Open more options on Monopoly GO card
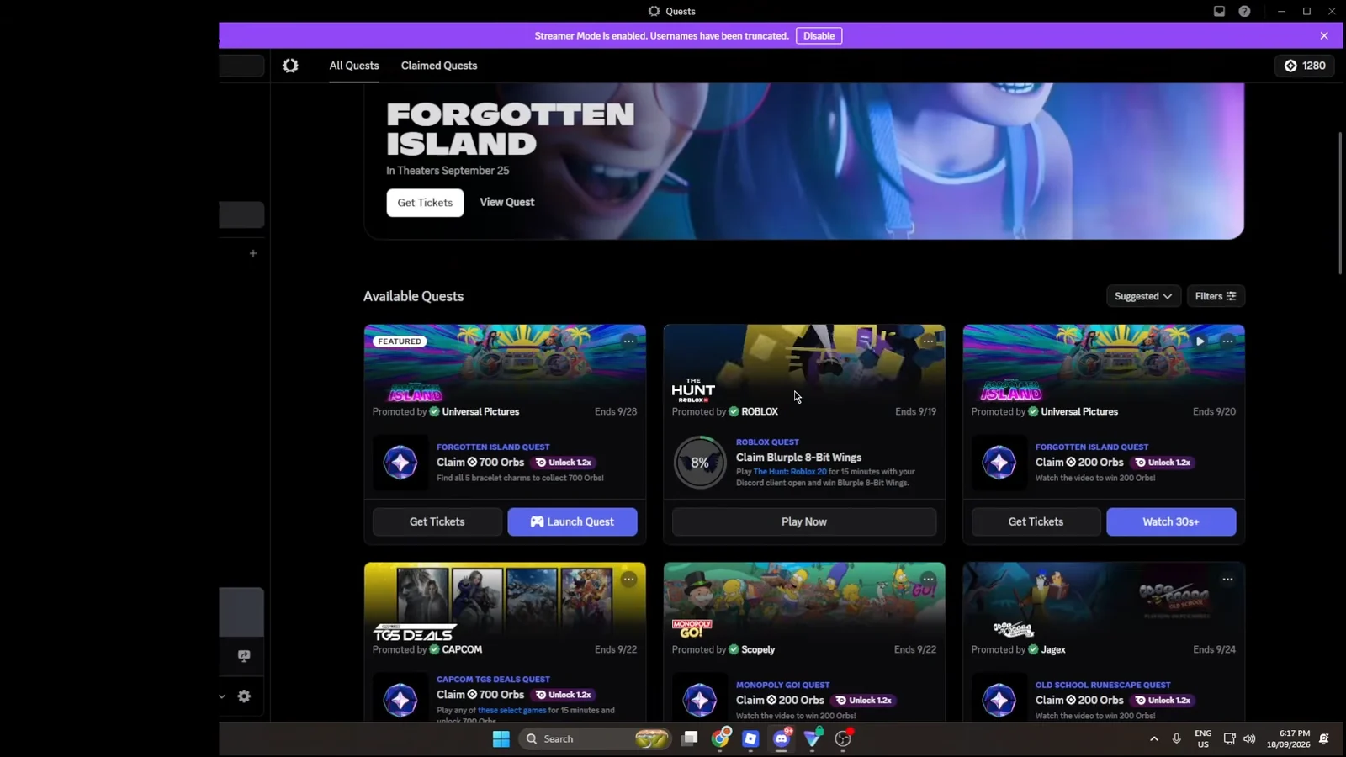1346x757 pixels. pyautogui.click(x=928, y=580)
